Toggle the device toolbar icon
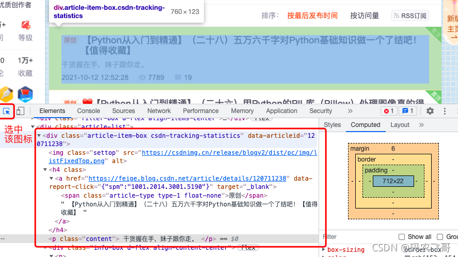The image size is (458, 257). 20,111
